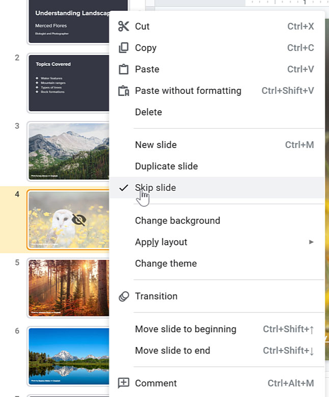
Task: Click the scissors Cut icon
Action: click(123, 27)
